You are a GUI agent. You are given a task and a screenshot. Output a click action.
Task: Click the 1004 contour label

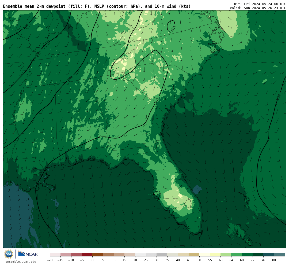point(38,53)
